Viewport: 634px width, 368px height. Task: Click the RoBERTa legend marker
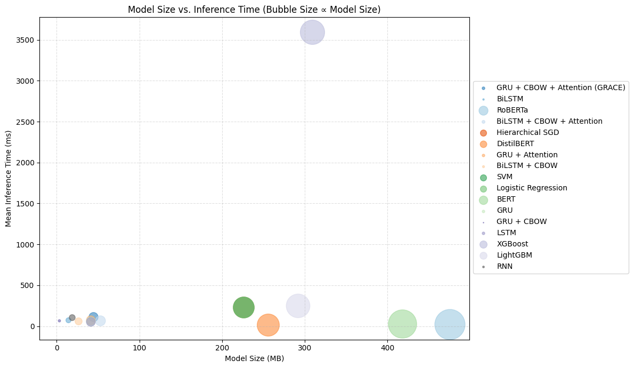pyautogui.click(x=483, y=110)
